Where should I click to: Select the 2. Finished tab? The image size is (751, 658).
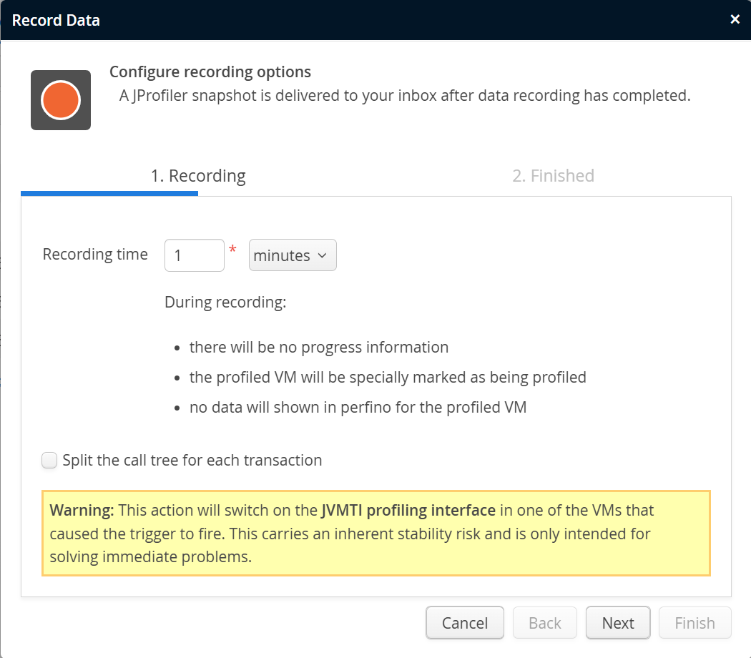553,176
